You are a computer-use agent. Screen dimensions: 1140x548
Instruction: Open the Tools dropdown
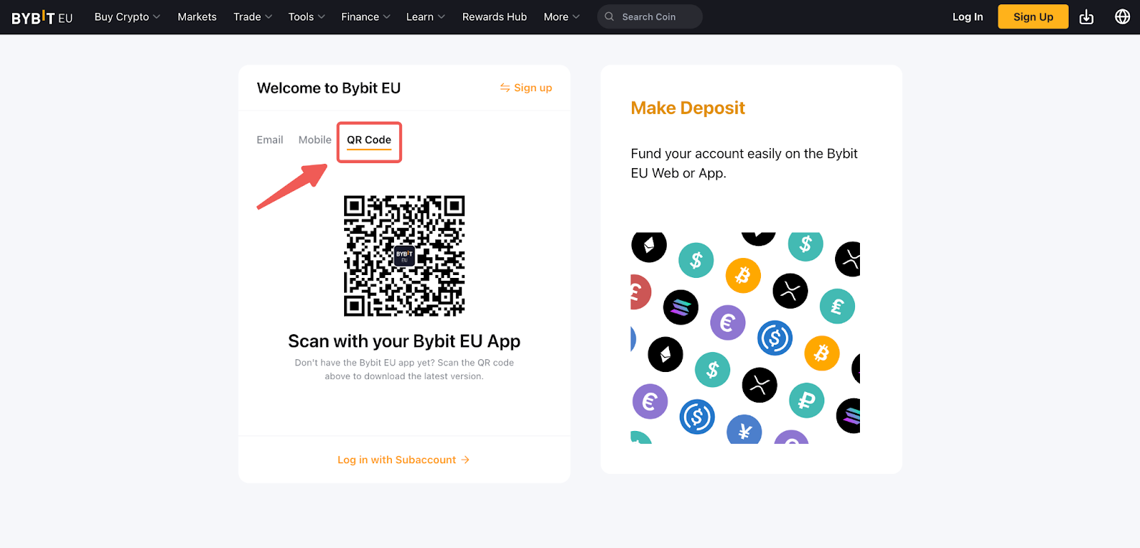(306, 17)
